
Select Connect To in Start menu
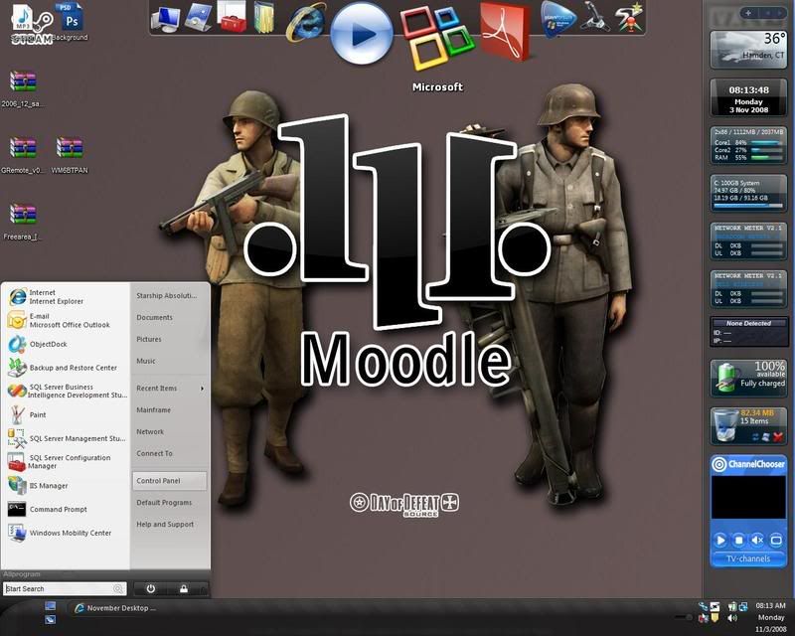(169, 453)
